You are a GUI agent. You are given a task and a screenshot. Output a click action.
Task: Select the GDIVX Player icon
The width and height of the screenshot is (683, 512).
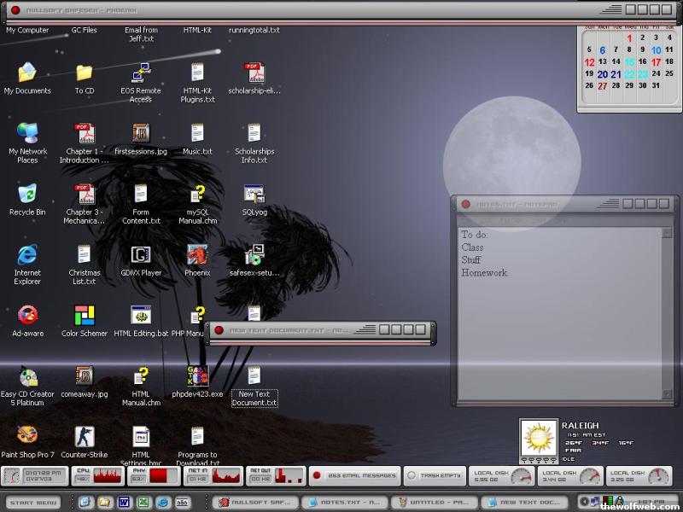click(x=141, y=255)
